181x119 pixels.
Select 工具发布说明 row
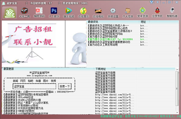click(x=103, y=45)
